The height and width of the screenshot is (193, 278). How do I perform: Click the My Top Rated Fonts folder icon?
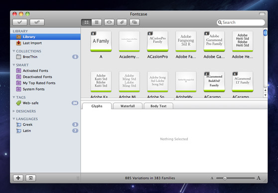(18, 83)
